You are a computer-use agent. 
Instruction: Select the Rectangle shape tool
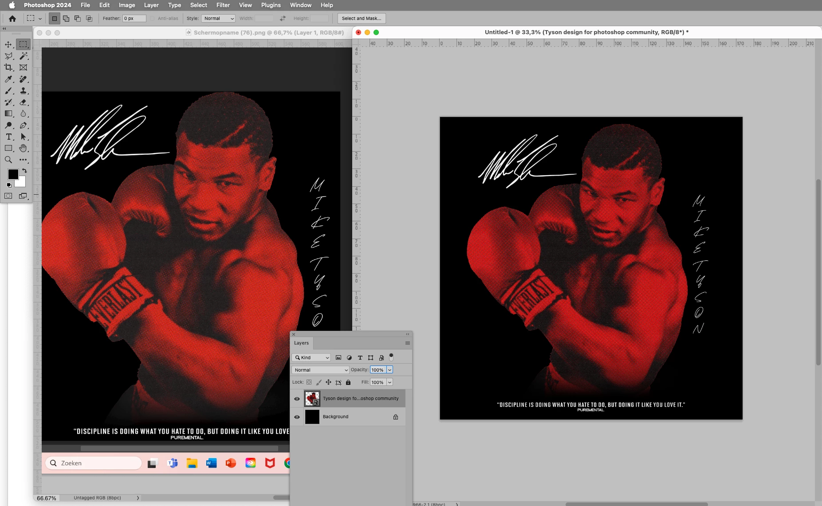click(x=8, y=148)
